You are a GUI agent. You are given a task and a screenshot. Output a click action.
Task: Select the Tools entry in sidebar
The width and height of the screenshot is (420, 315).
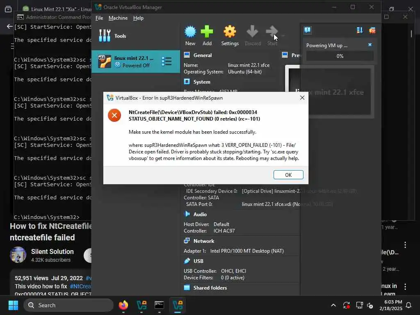[135, 36]
